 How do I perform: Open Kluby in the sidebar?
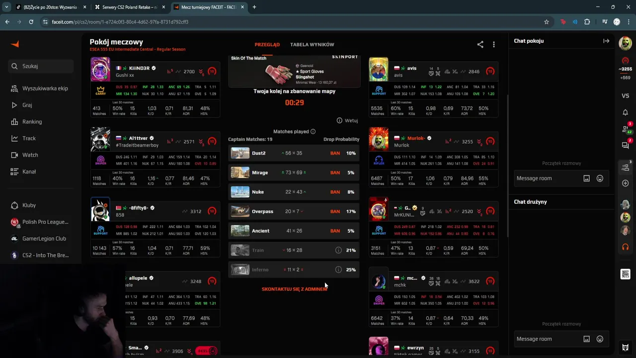pyautogui.click(x=24, y=205)
